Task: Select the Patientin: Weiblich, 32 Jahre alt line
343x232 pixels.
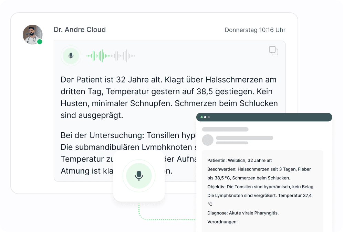Action: point(239,160)
